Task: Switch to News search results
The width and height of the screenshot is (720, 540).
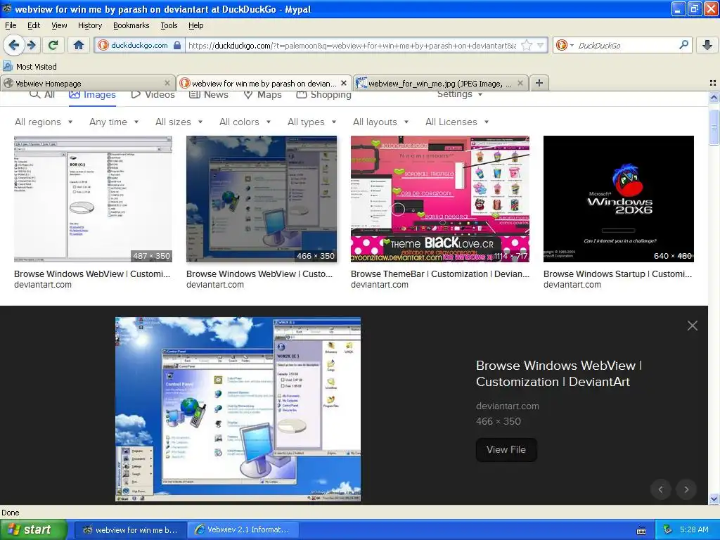Action: (209, 95)
